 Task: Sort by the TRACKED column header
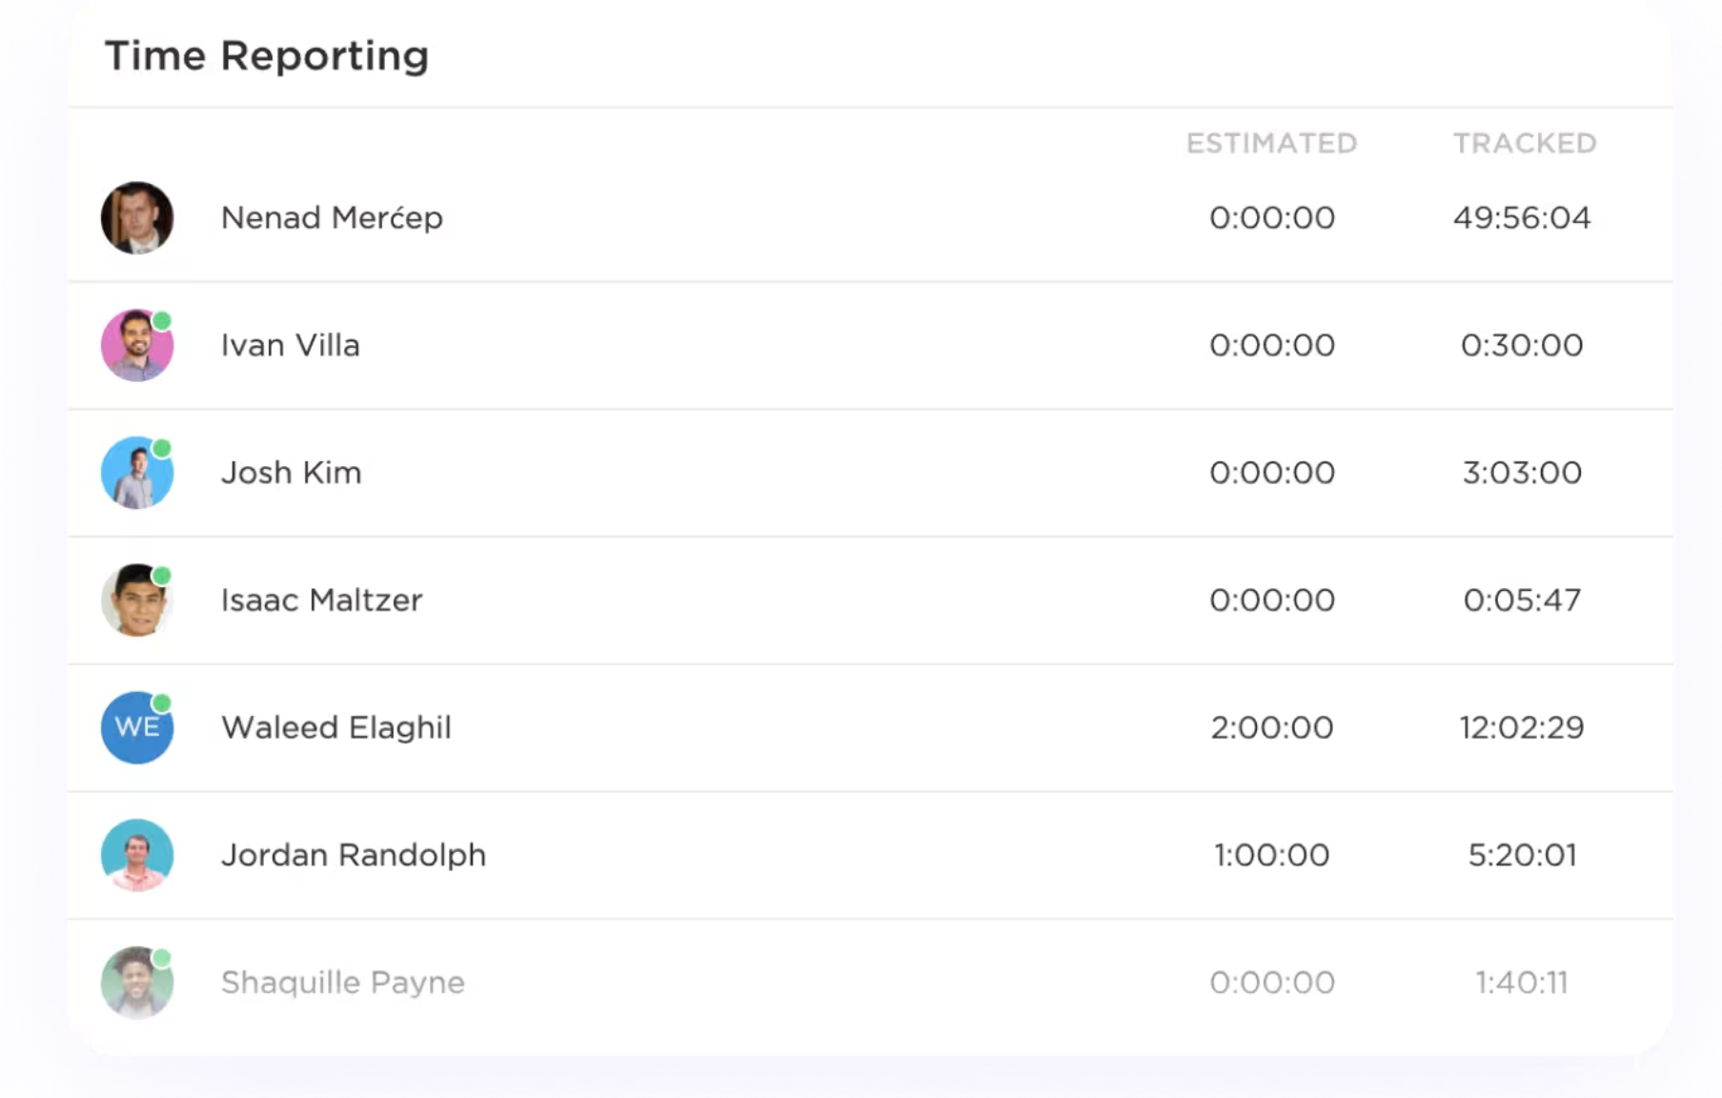[x=1525, y=143]
